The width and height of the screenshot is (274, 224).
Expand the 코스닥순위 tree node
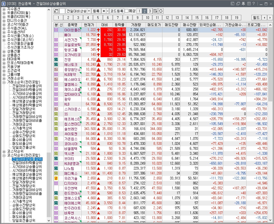click(x=4, y=151)
